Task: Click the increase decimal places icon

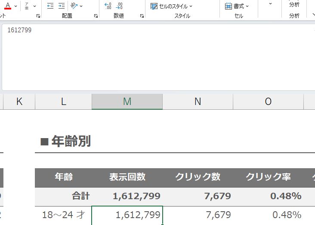Action: (x=108, y=6)
